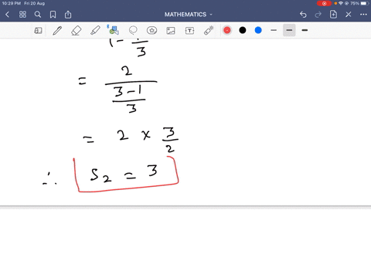
Task: Open the search tool
Action: tap(38, 15)
